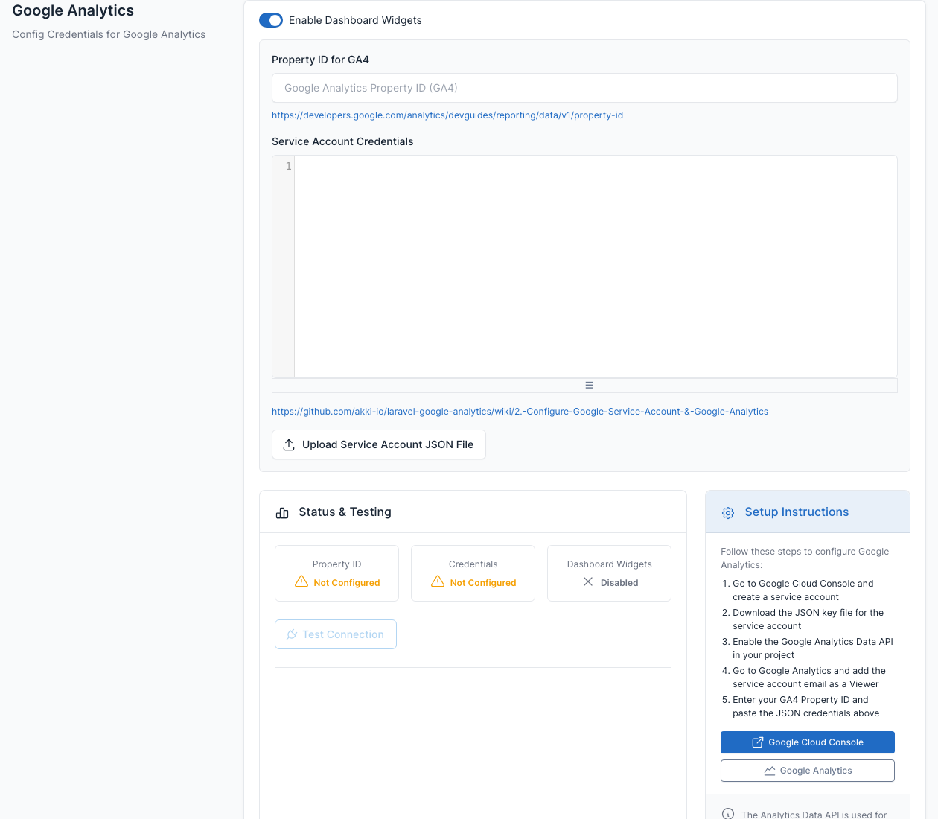This screenshot has height=819, width=938.
Task: Click the info icon beside Analytics Data API note
Action: (x=728, y=815)
